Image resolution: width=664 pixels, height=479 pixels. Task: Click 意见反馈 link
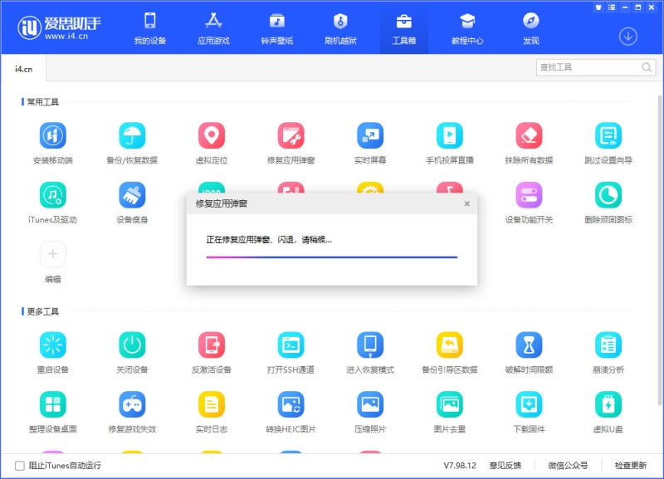point(505,466)
